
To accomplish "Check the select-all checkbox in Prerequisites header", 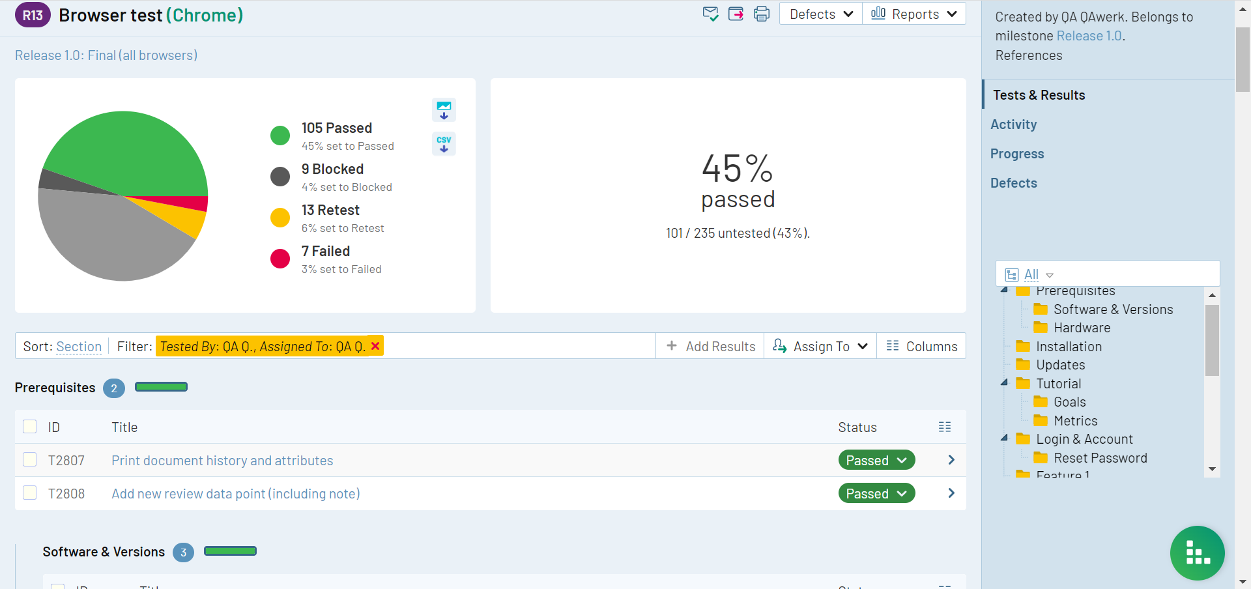I will pyautogui.click(x=30, y=427).
